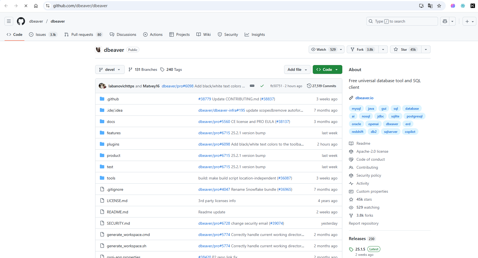View site information icon in address bar
The image size is (478, 258).
tap(48, 6)
